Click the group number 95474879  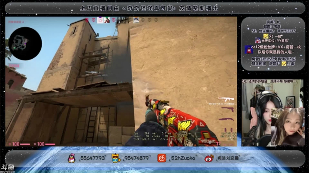pyautogui.click(x=136, y=158)
